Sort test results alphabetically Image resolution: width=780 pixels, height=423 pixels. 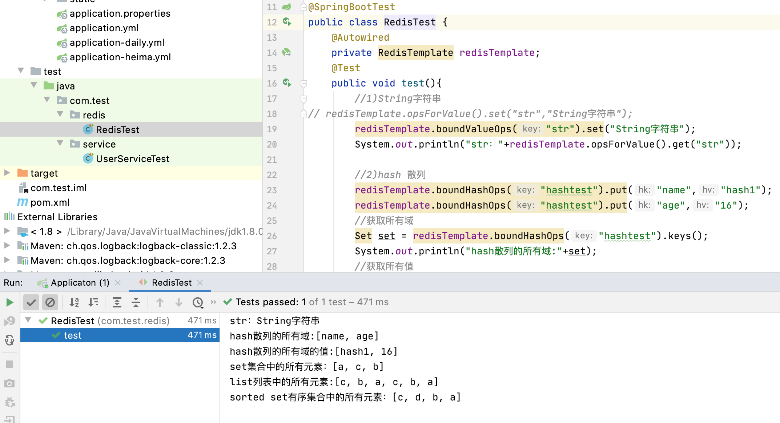click(74, 302)
